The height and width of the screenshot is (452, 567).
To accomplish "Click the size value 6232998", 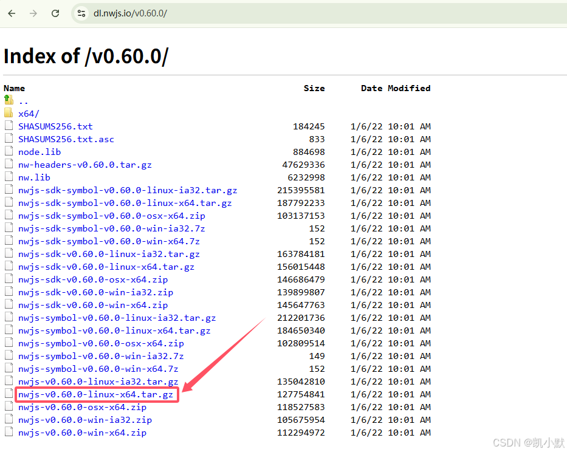I will coord(306,177).
